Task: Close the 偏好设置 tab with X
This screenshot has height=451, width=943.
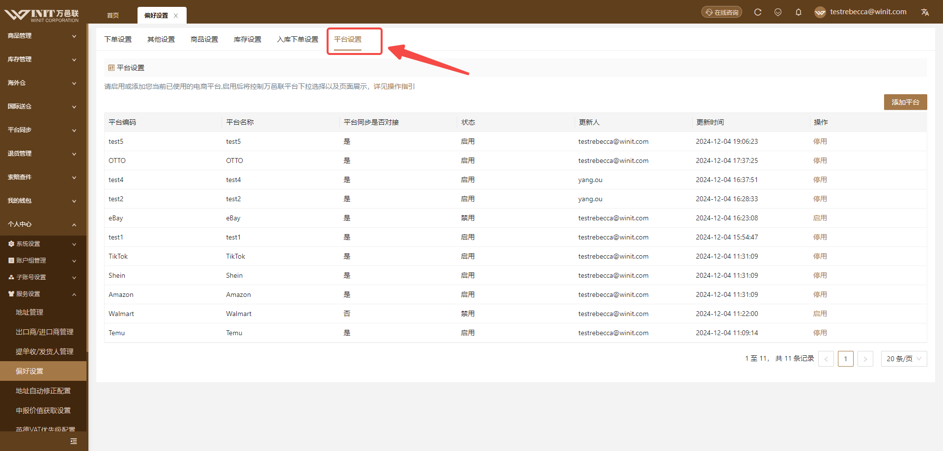Action: (176, 16)
